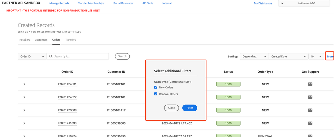Click the Close button in filter dialog
334x137 pixels.
pos(171,108)
